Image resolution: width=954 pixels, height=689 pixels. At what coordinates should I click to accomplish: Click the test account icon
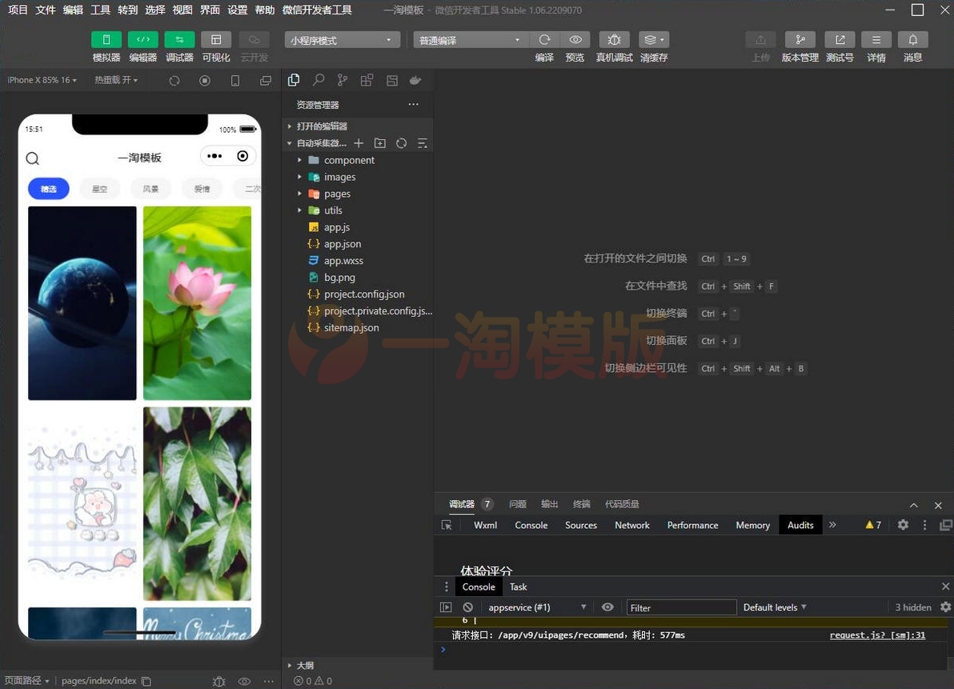(840, 39)
